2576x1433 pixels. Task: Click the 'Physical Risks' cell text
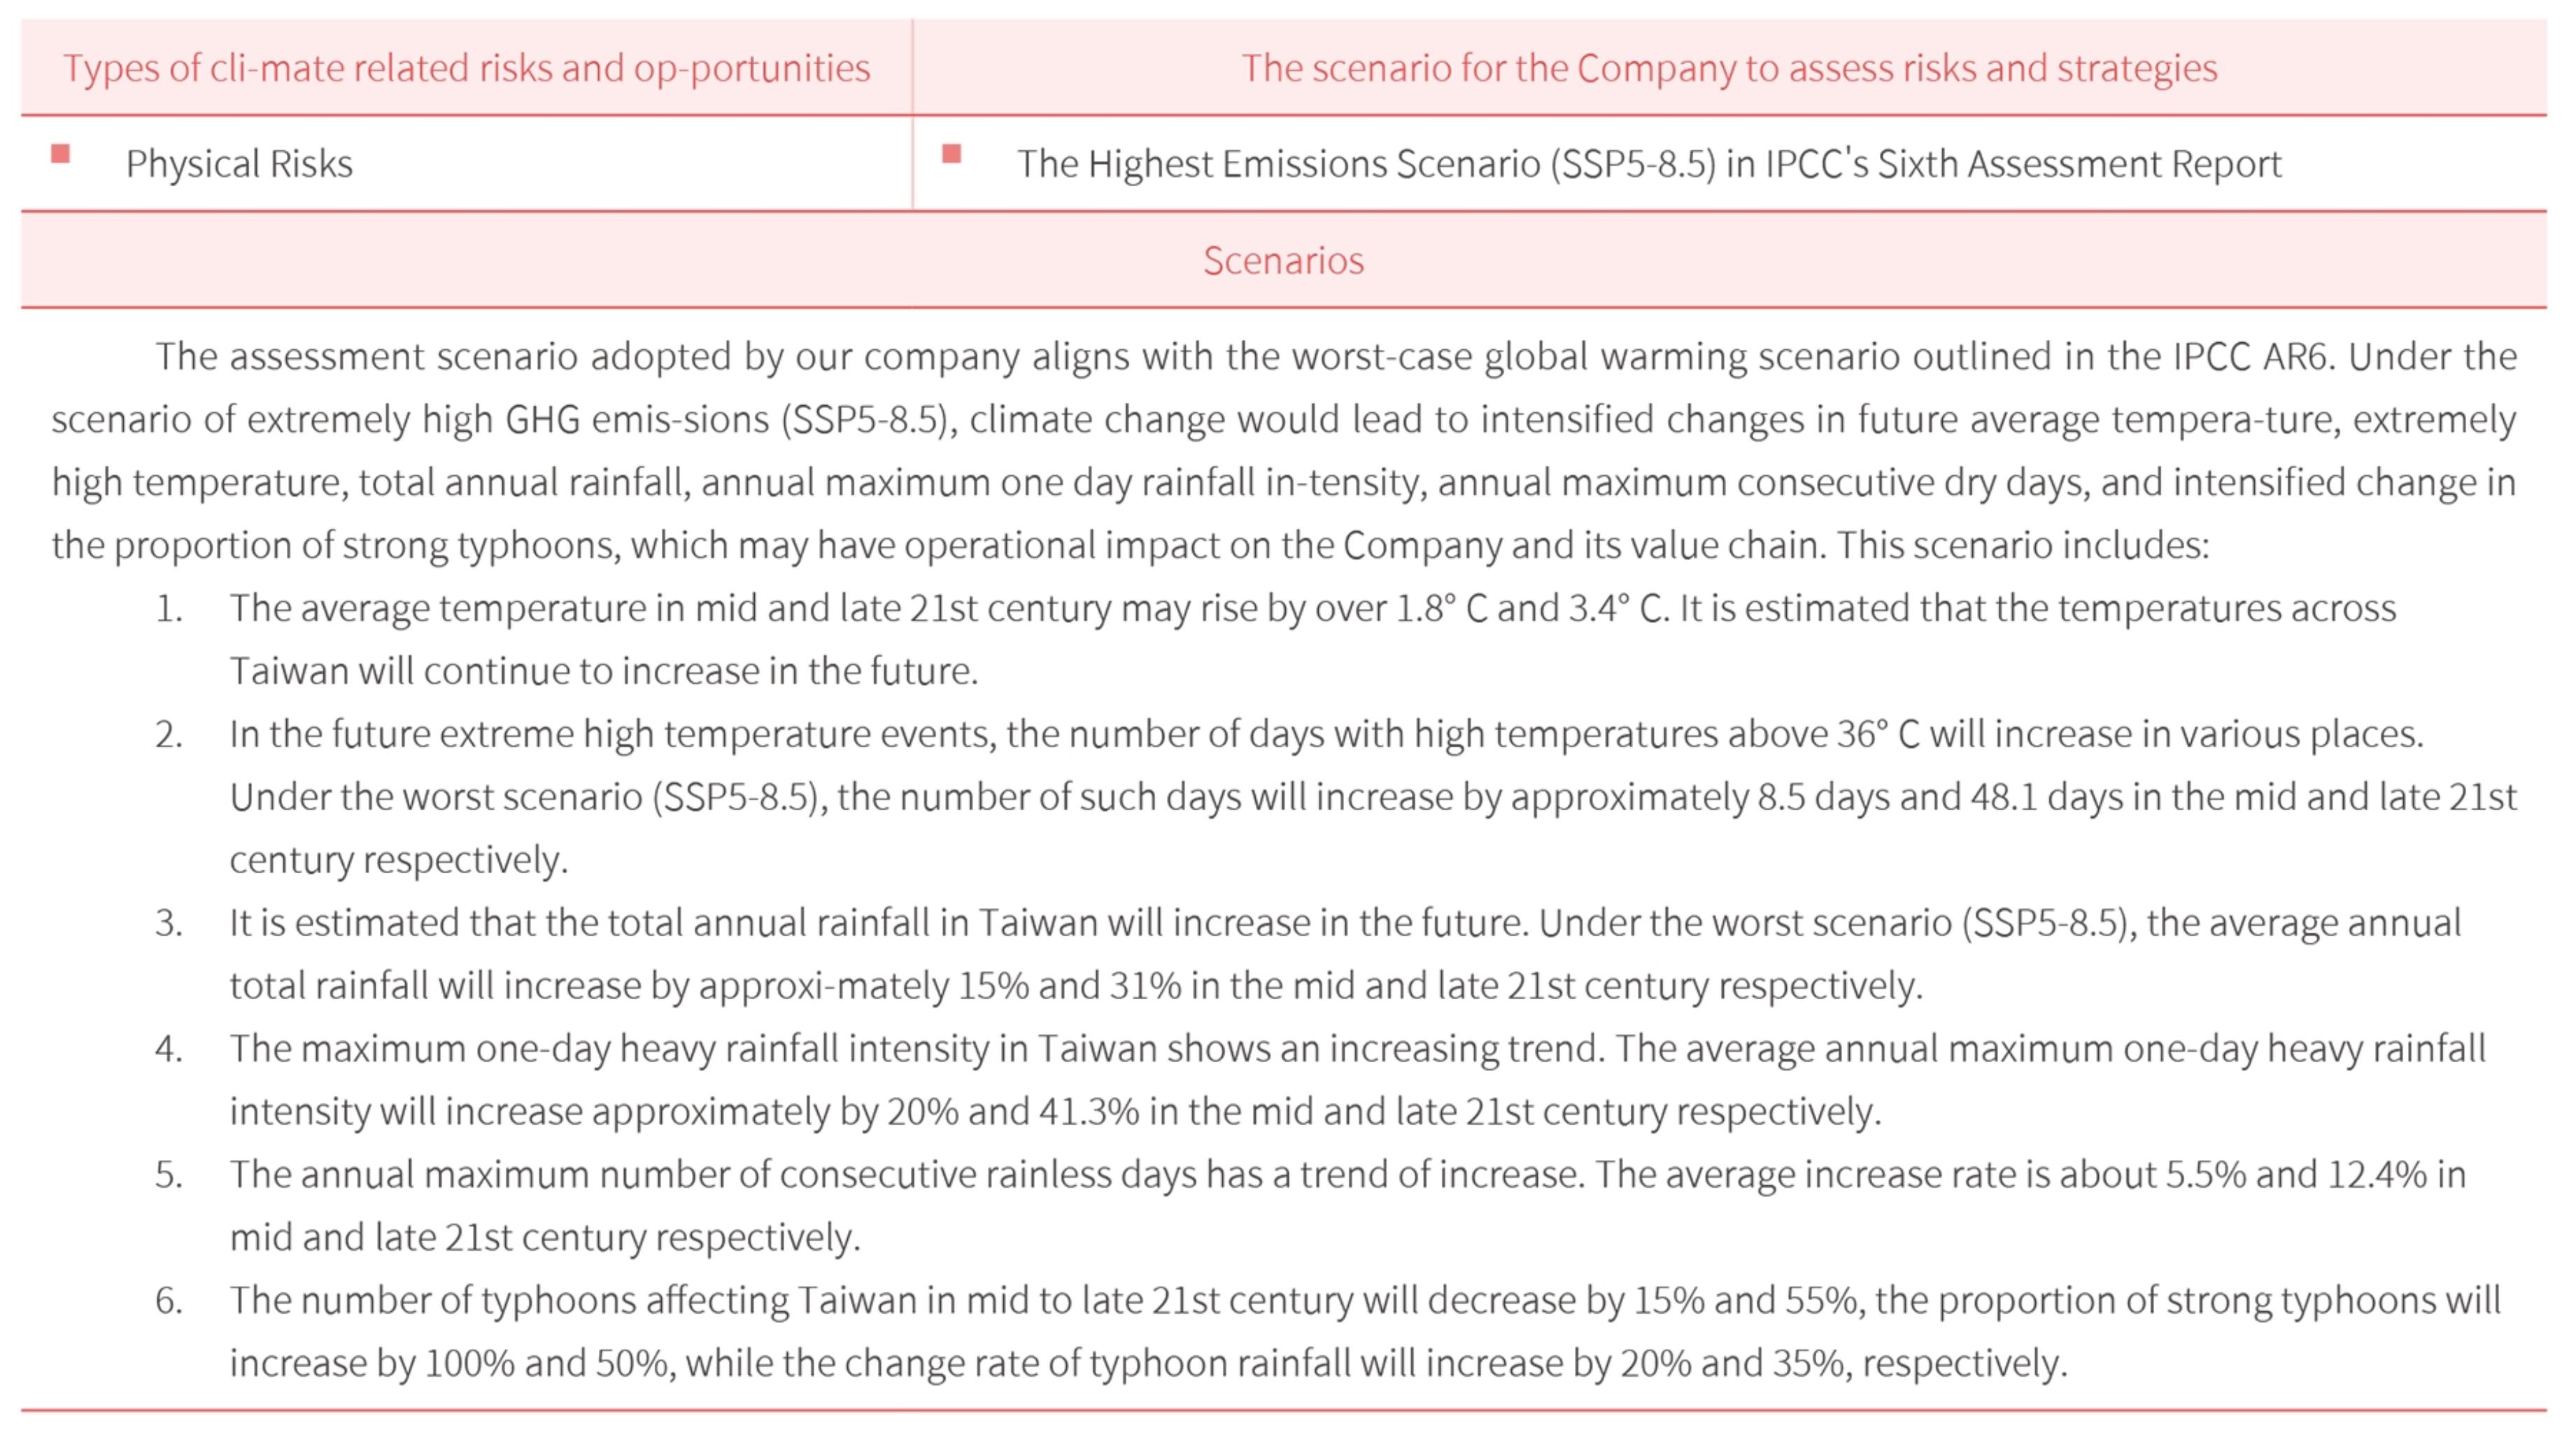(239, 164)
